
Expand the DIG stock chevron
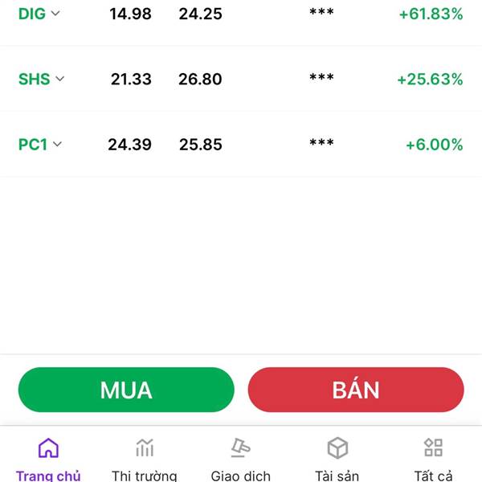pyautogui.click(x=55, y=13)
